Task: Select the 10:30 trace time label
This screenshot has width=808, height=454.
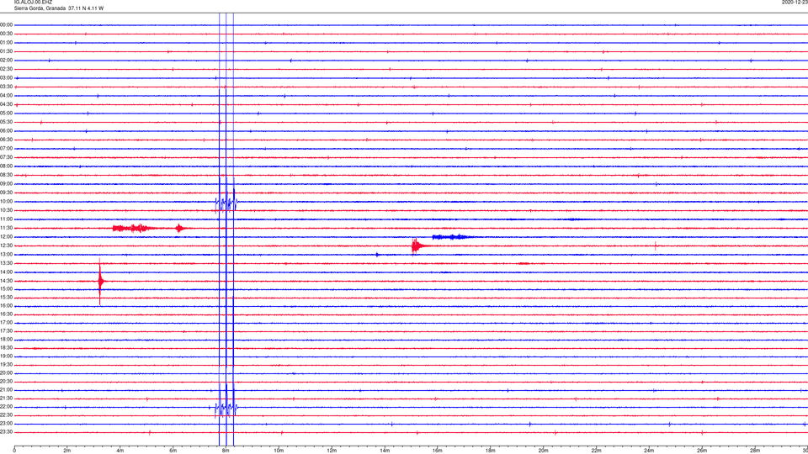Action: [7, 210]
